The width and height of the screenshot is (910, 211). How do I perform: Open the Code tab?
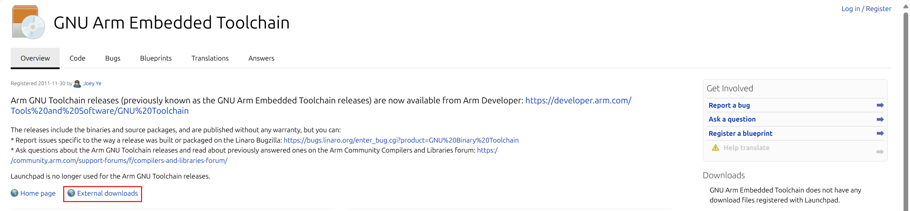click(x=77, y=58)
